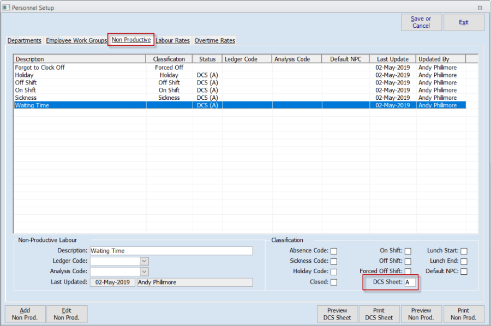Check the Lunch Start checkbox
Image resolution: width=491 pixels, height=326 pixels.
coord(464,251)
